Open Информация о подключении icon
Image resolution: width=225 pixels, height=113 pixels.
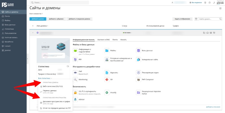pyautogui.click(x=75, y=51)
